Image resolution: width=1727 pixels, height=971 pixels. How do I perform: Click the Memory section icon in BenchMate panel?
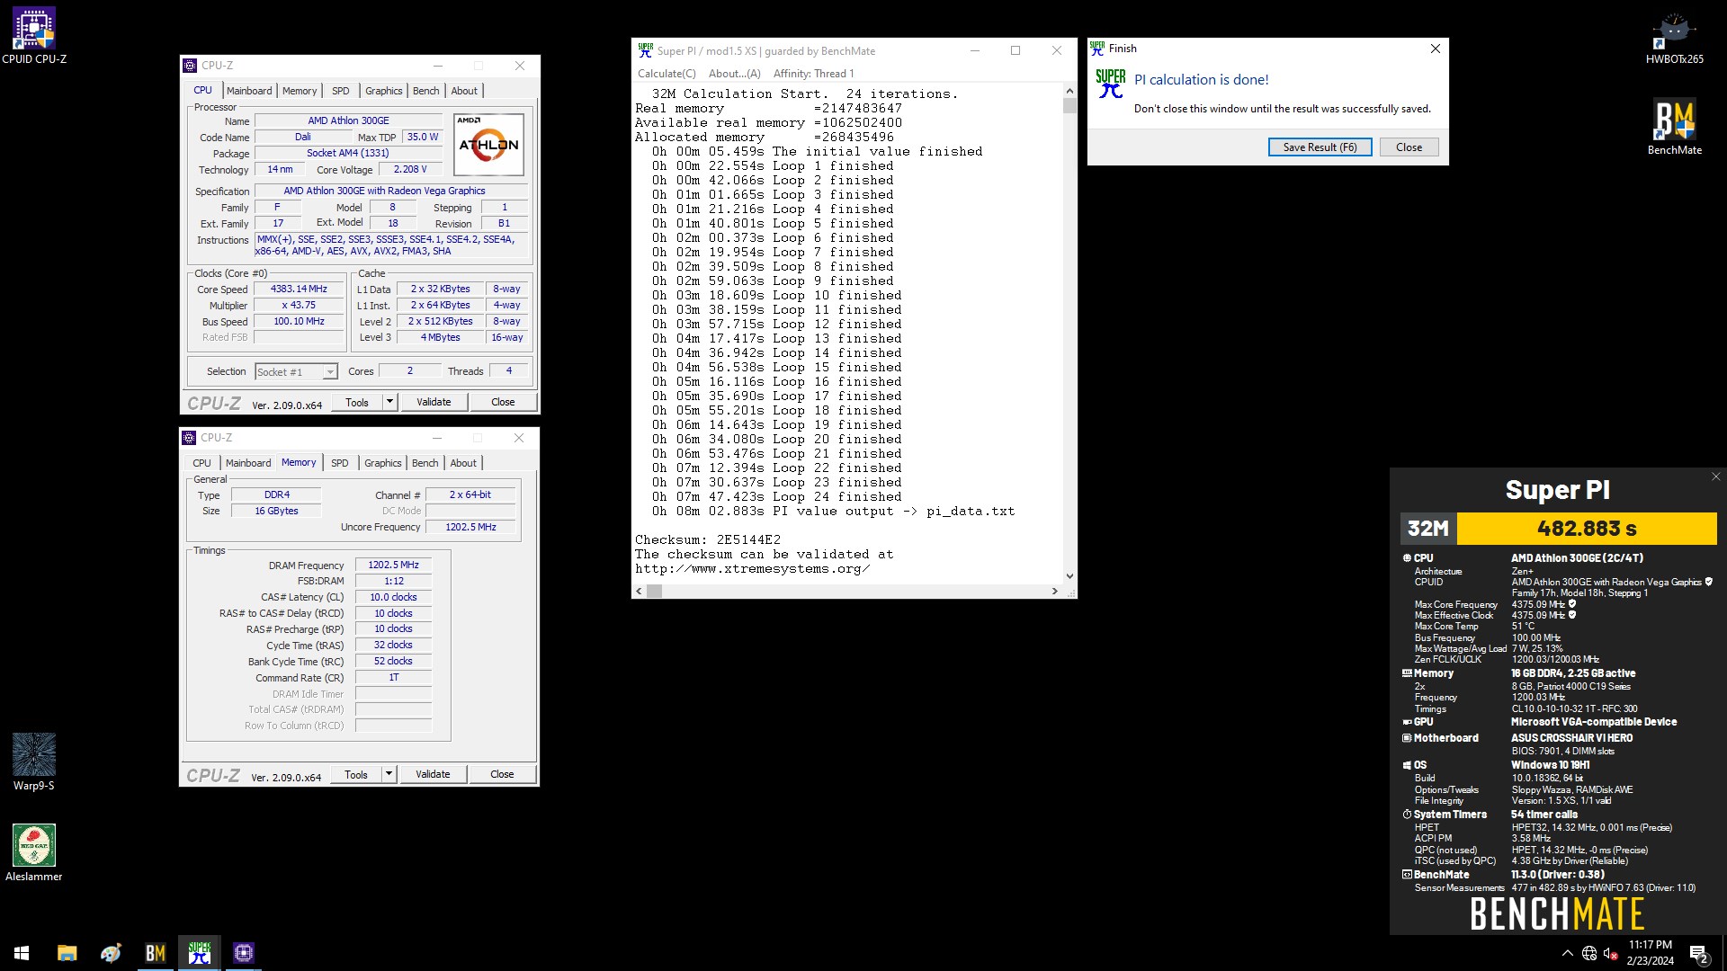click(1407, 673)
